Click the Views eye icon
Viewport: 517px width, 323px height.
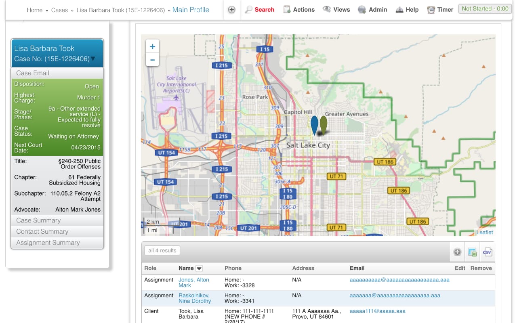pyautogui.click(x=327, y=9)
